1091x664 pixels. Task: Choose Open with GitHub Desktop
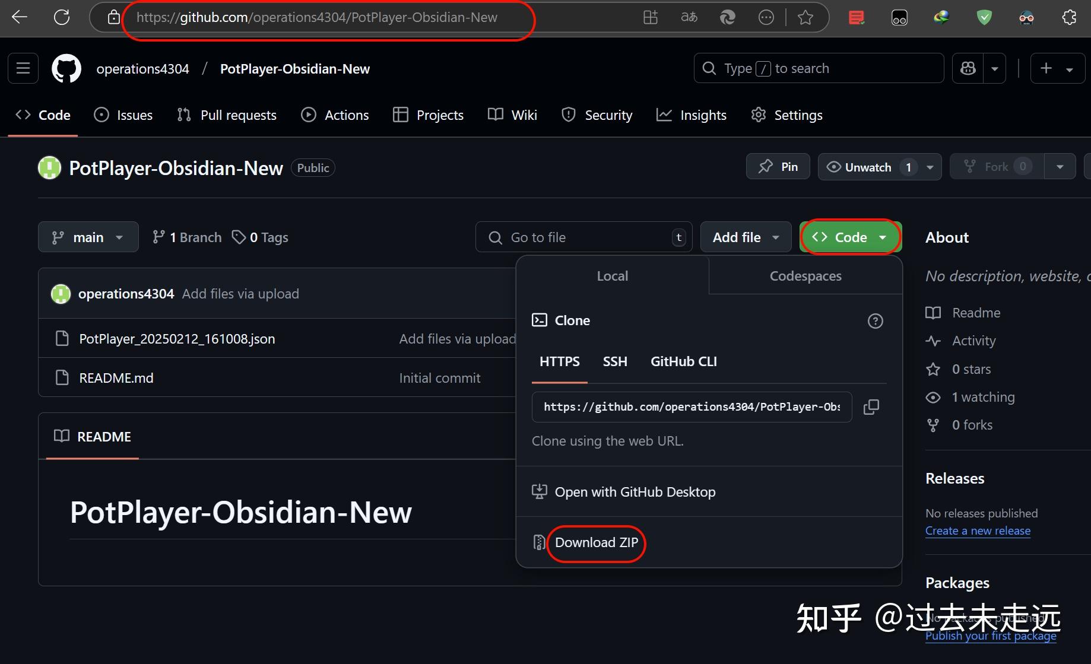pos(635,491)
